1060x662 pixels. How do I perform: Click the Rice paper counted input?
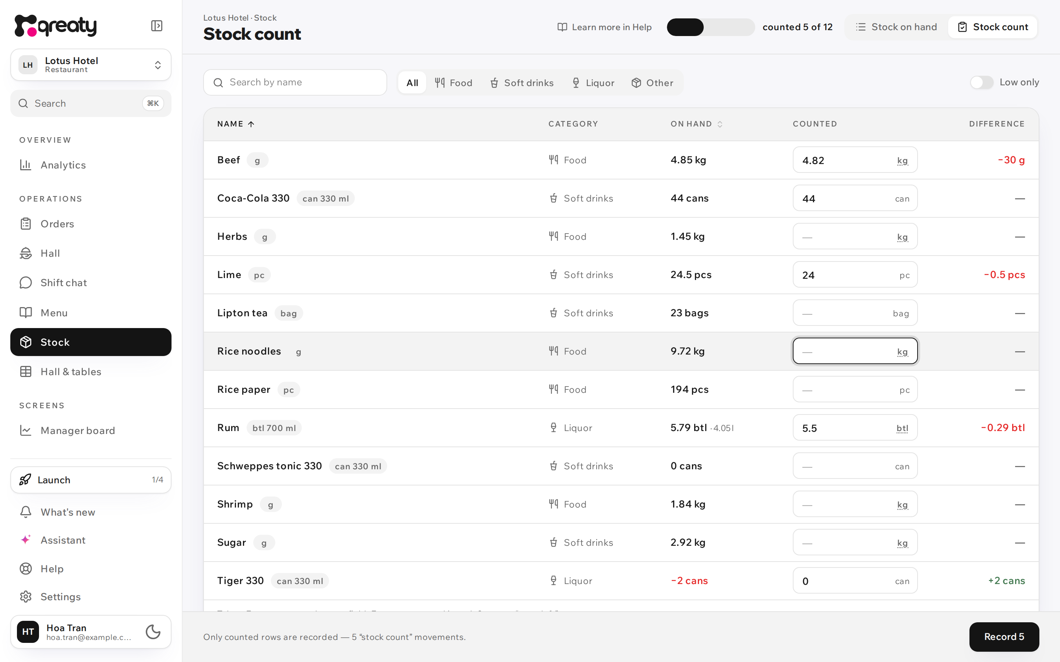point(855,390)
